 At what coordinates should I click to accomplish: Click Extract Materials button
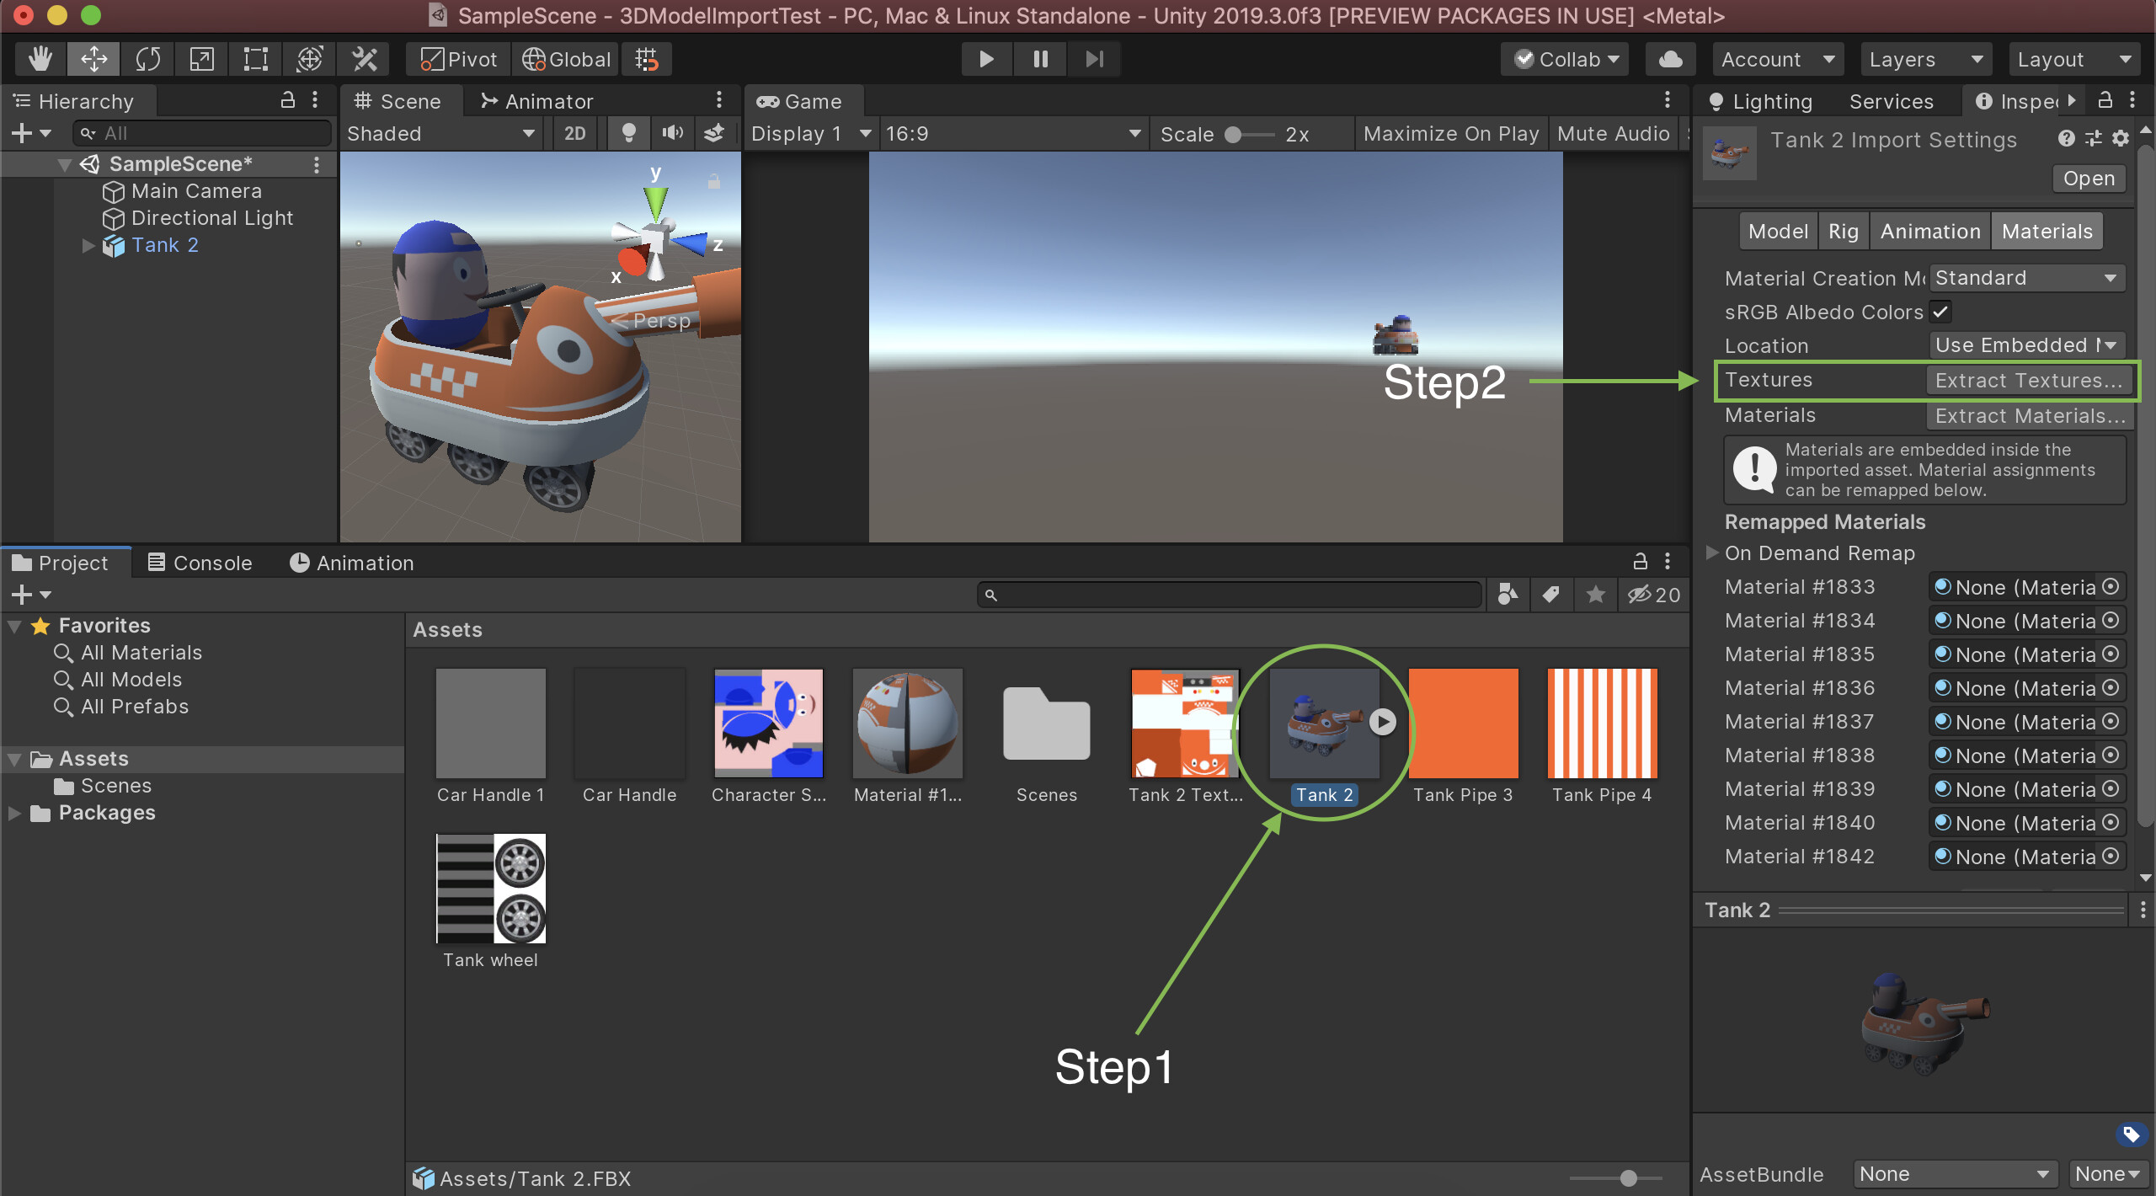point(2028,415)
